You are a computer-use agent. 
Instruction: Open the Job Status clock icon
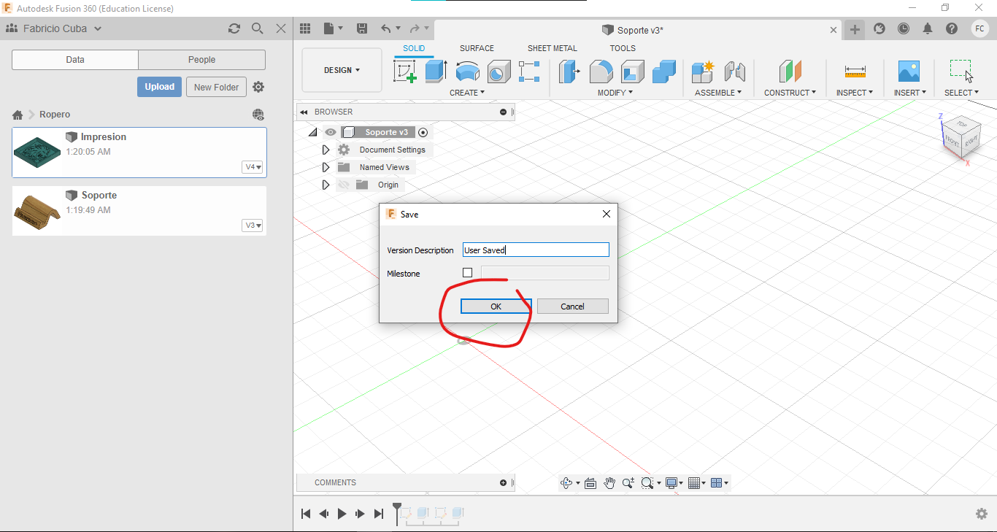[x=904, y=28]
